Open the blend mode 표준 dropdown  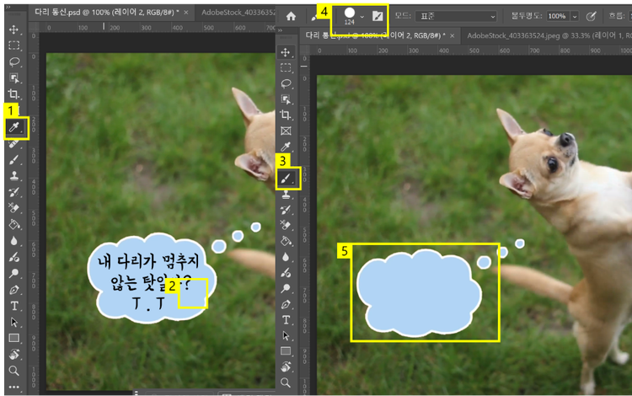(457, 16)
